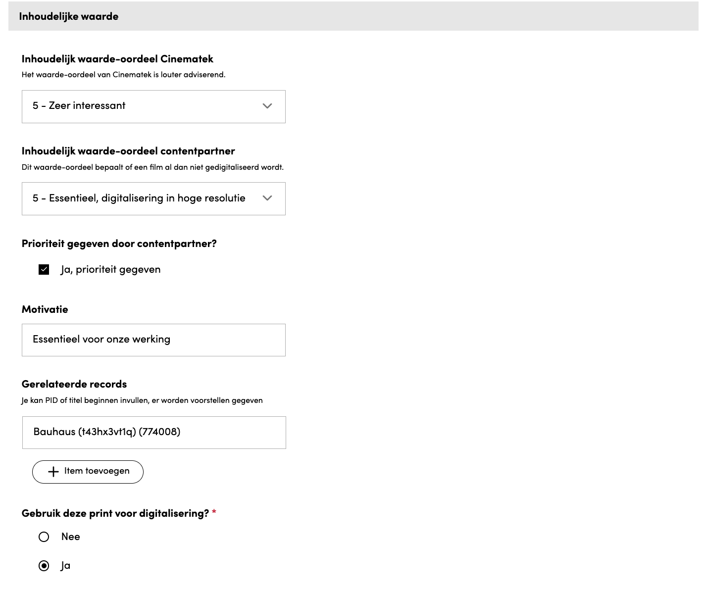This screenshot has width=705, height=592.
Task: Click the 'Gerelateerde records' heading
Action: click(x=74, y=384)
